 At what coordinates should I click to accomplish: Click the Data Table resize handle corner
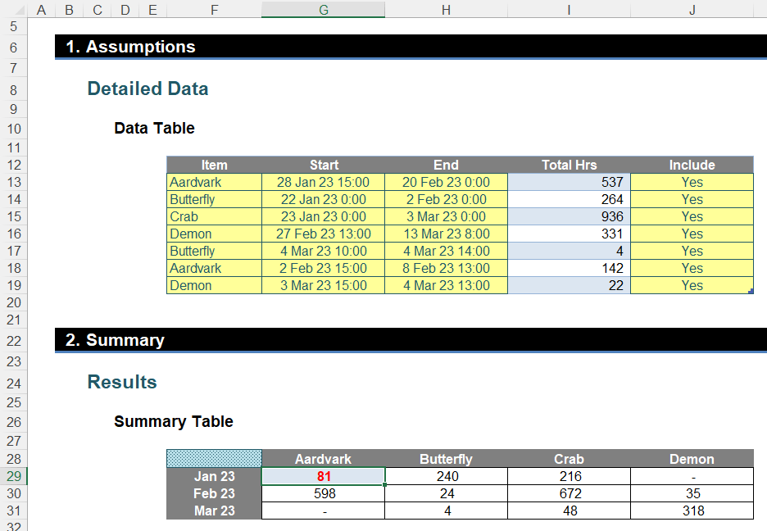(x=751, y=291)
